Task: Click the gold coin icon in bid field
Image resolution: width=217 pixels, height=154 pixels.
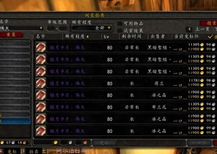Action: coord(56,142)
